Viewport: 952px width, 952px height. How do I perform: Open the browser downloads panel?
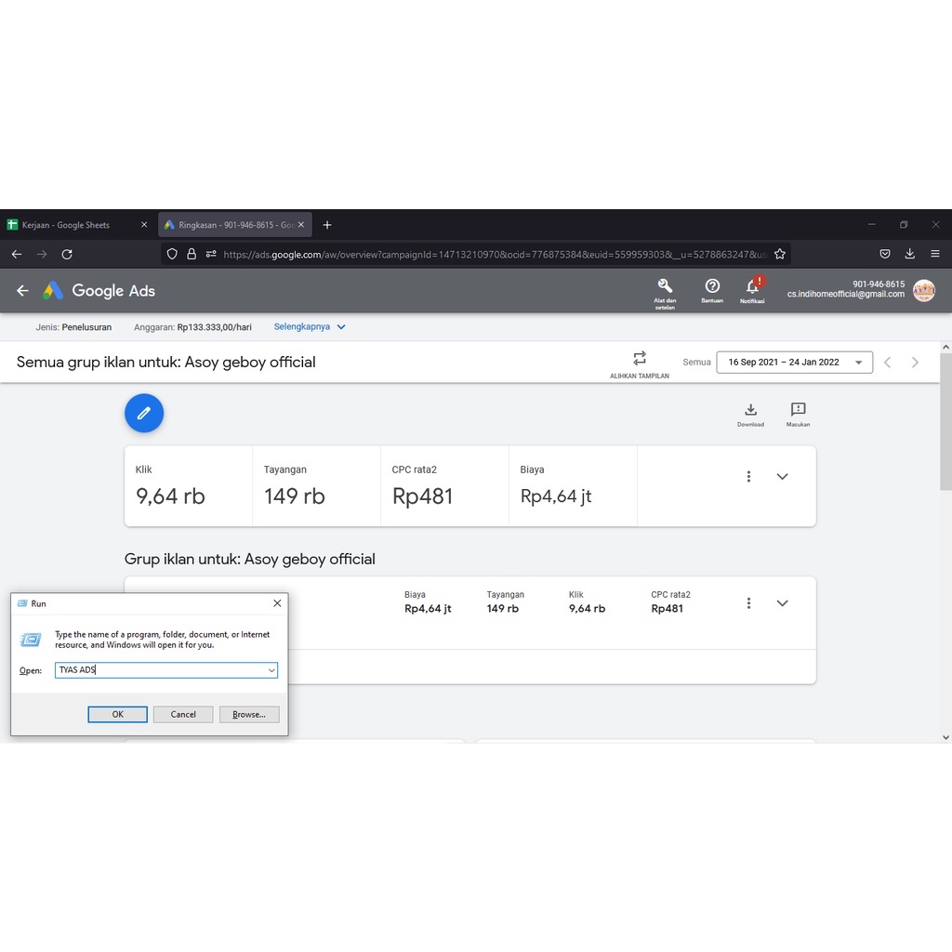(x=909, y=255)
